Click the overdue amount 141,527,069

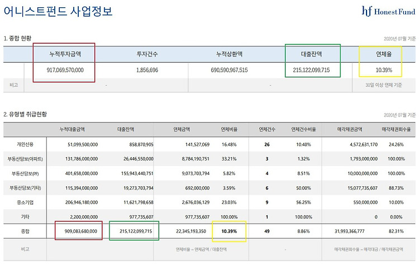pyautogui.click(x=197, y=144)
